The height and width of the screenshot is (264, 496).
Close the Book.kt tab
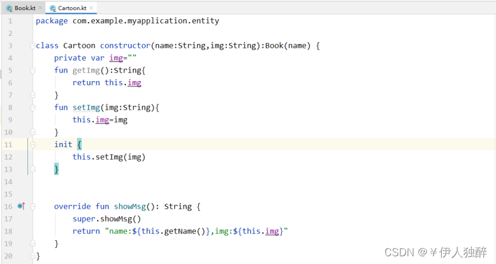pyautogui.click(x=41, y=8)
